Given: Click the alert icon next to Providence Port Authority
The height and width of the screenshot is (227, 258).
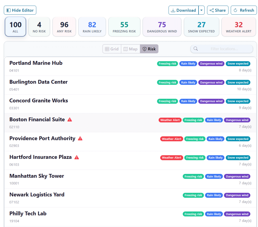Looking at the screenshot, I should (80, 138).
